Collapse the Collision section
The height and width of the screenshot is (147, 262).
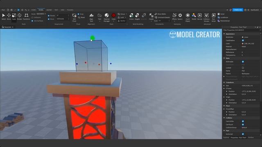pos(224,118)
